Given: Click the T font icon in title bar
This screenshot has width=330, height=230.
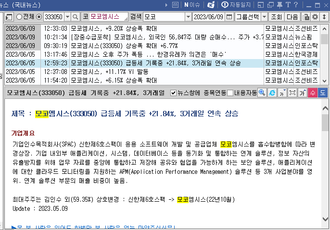Looking at the screenshot, I should click(288, 5).
